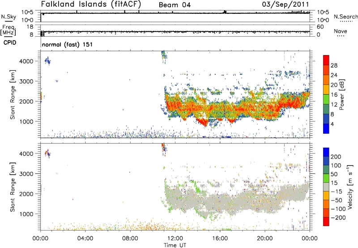Image resolution: width=358 pixels, height=248 pixels.
Task: Click the '20:00' time axis tick label
Action: (x=265, y=239)
